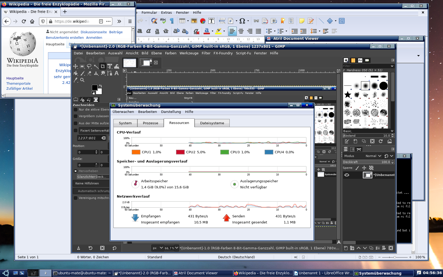The width and height of the screenshot is (443, 277).
Task: Uncheck the 'Hervorheben' checkbox
Action: (76, 171)
